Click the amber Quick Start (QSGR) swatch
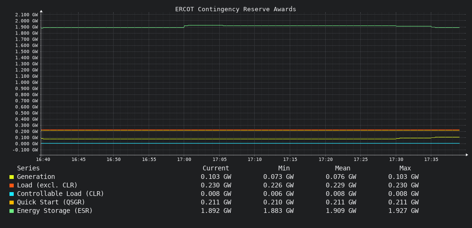Viewport: 472px width, 228px height. tap(11, 203)
